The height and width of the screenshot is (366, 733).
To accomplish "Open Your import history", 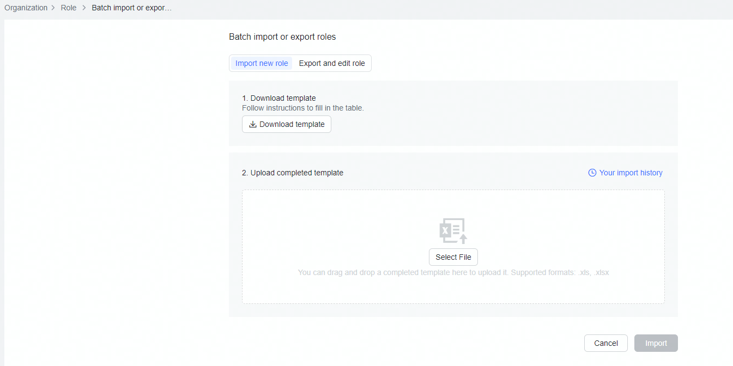I will click(x=631, y=173).
